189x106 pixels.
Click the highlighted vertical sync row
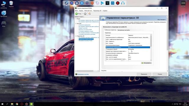click(x=128, y=47)
